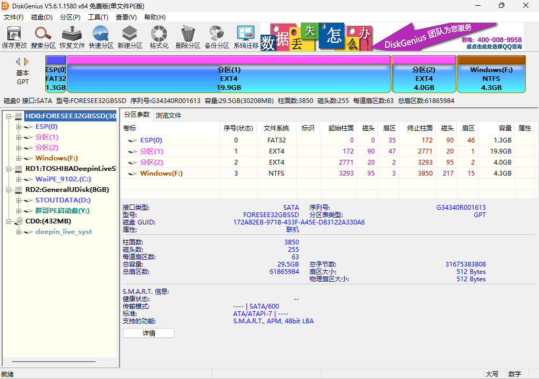Click the CD0 optical disc icon

pos(18,221)
